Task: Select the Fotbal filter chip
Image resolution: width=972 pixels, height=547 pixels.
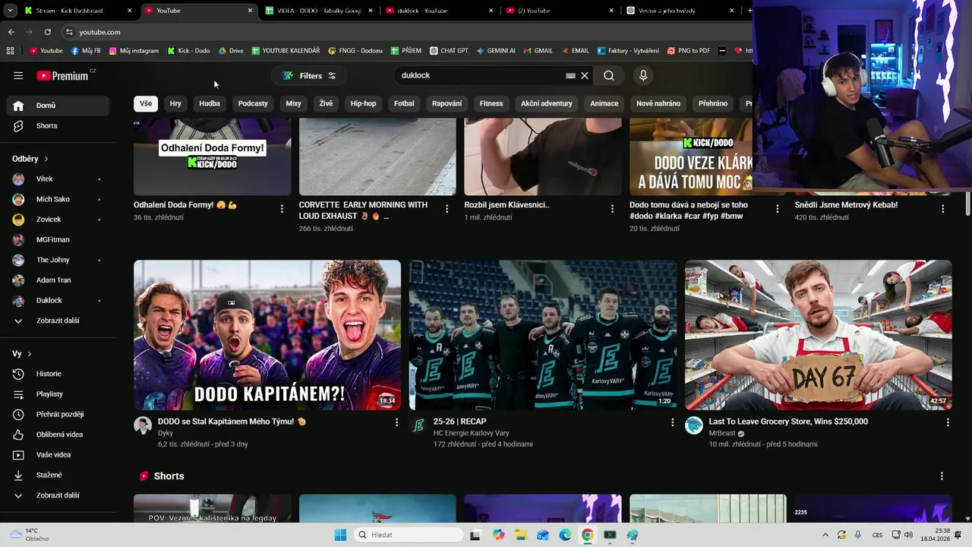Action: pyautogui.click(x=404, y=103)
